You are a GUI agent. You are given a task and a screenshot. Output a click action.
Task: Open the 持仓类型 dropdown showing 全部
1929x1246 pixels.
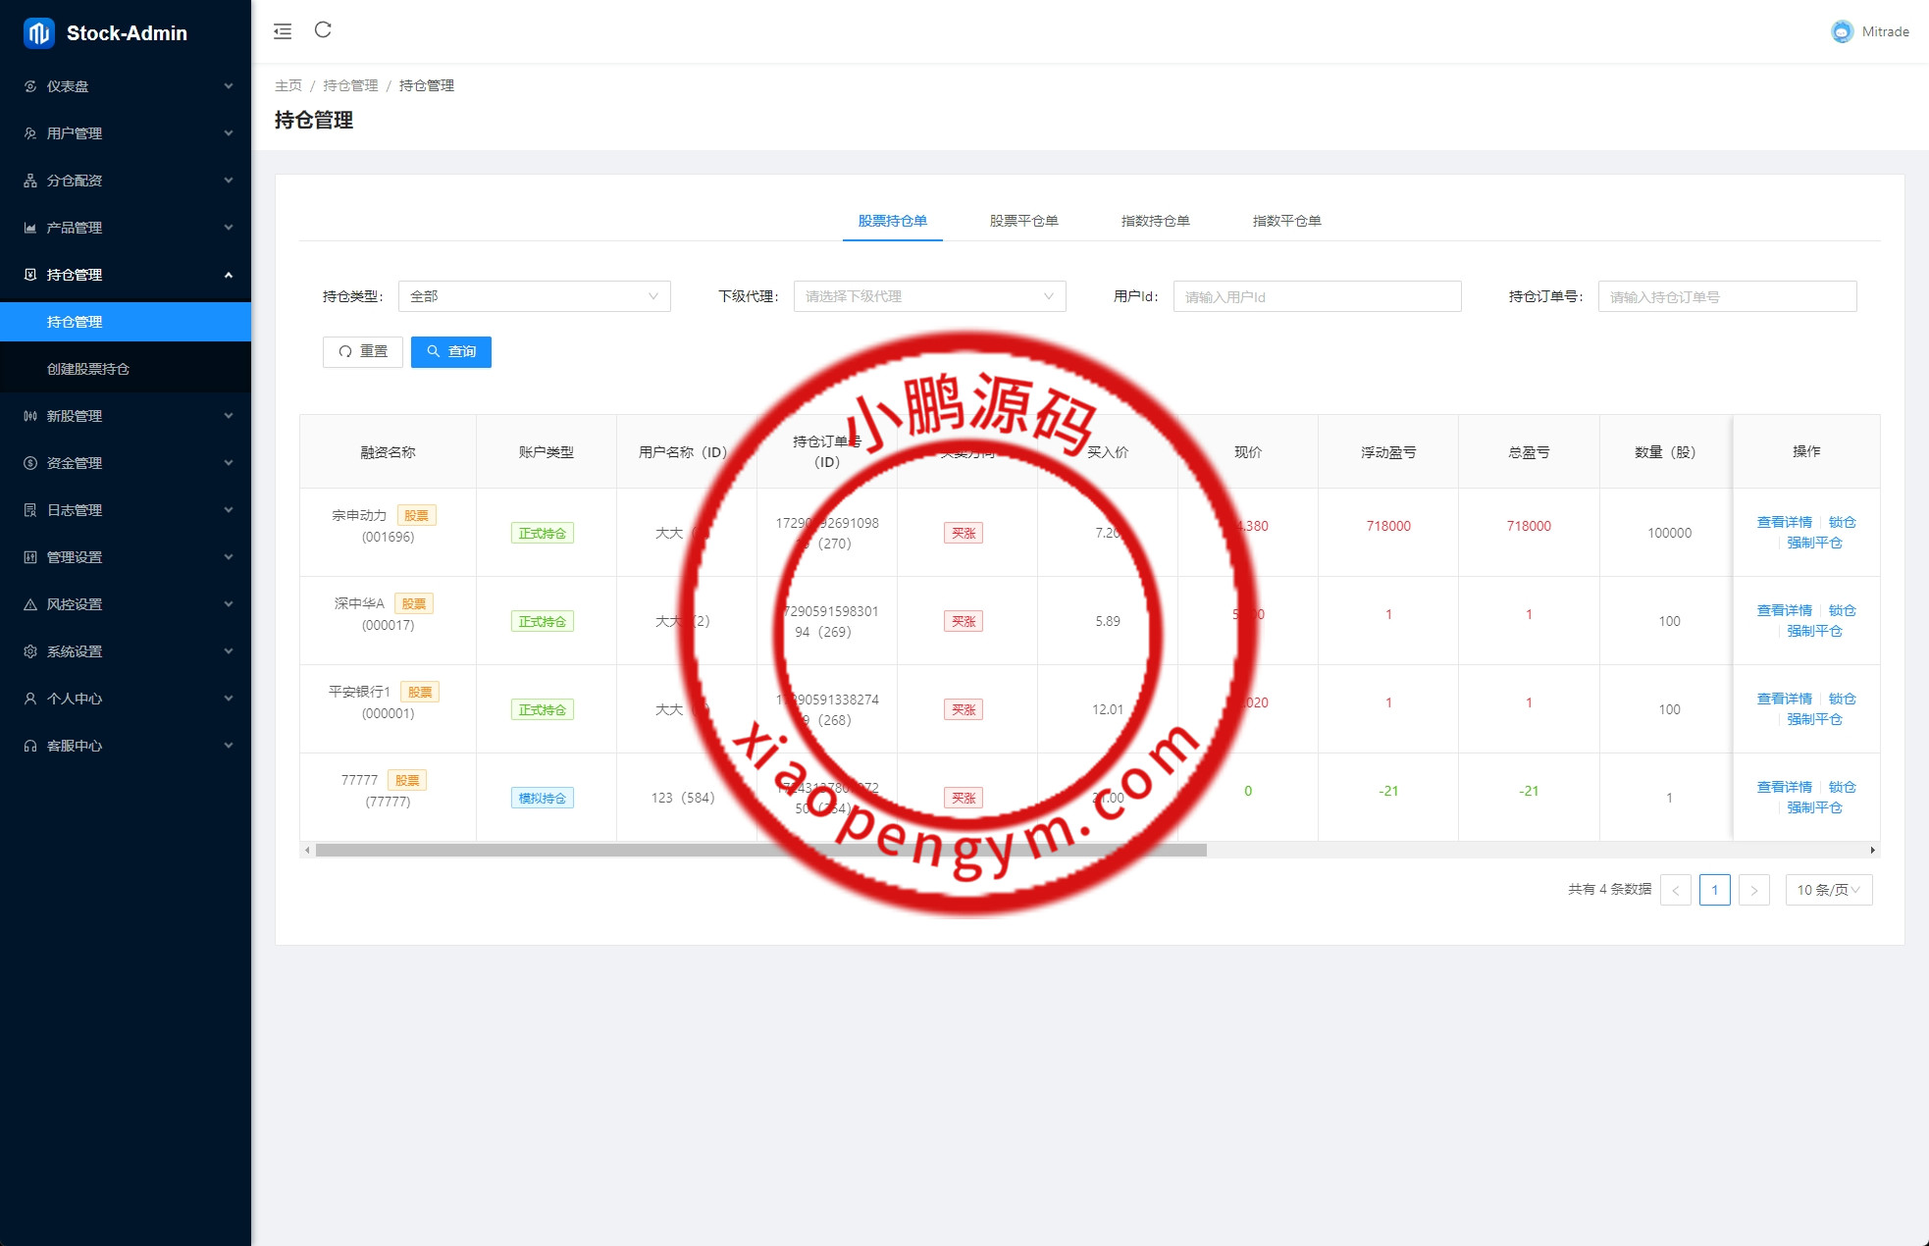534,296
